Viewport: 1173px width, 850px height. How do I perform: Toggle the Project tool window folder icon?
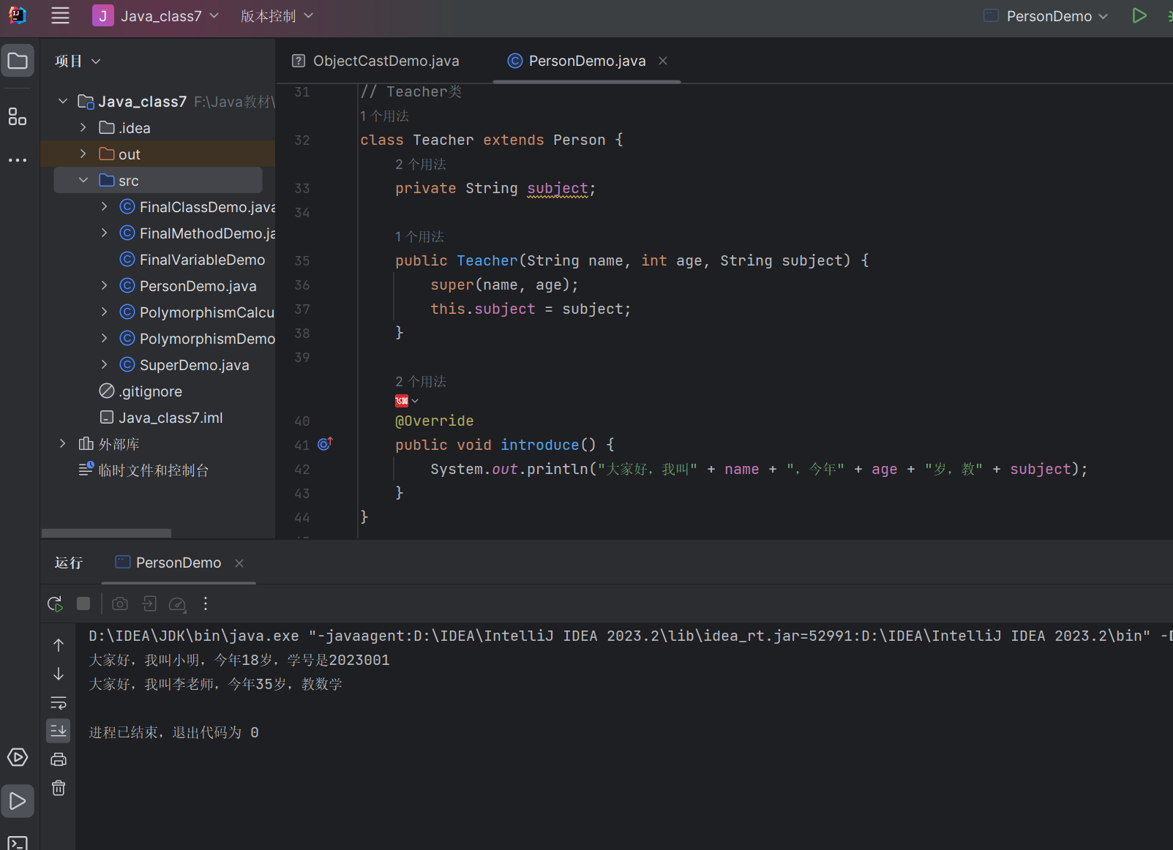click(x=18, y=61)
